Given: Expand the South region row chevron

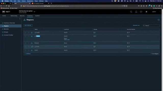Looking at the screenshot, I should point(29,50).
